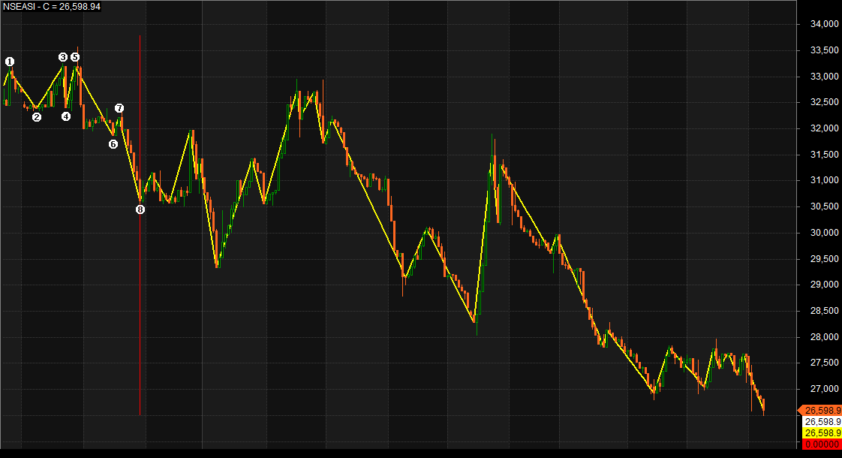This screenshot has width=842, height=458.
Task: Click pivot marker number 8
Action: click(x=140, y=209)
